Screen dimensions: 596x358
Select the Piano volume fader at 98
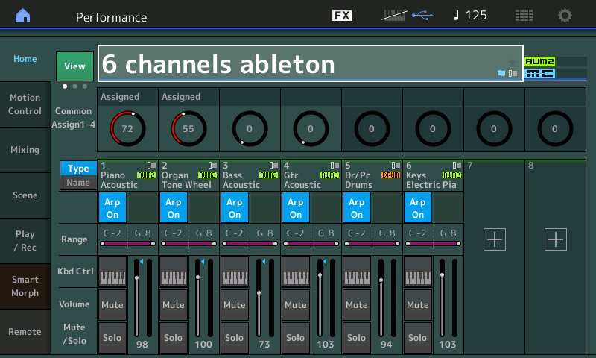[137, 298]
